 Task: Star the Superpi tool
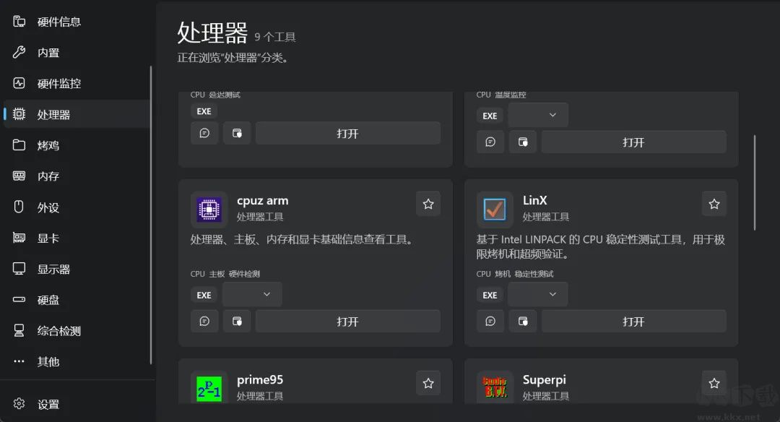click(x=714, y=383)
